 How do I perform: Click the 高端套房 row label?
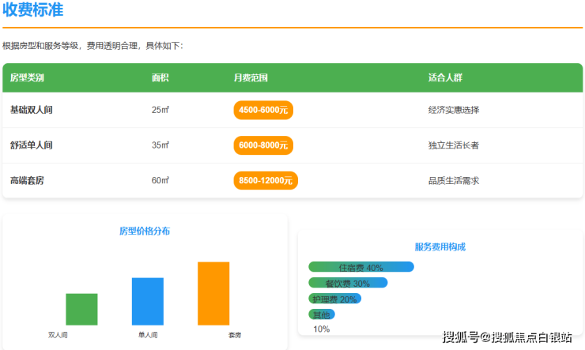coord(27,181)
